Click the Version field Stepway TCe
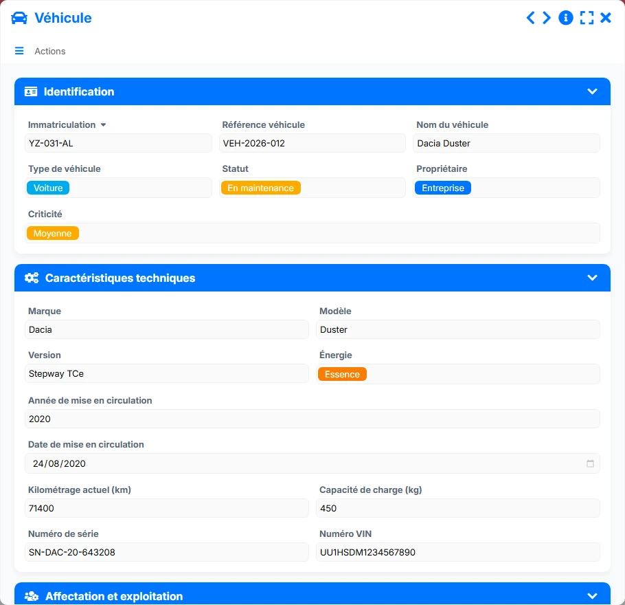 tap(167, 373)
